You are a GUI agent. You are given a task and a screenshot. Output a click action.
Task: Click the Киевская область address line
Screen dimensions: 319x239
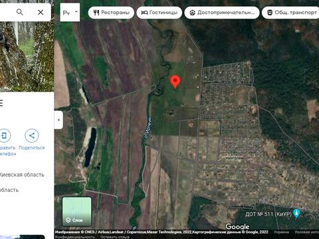(22, 175)
